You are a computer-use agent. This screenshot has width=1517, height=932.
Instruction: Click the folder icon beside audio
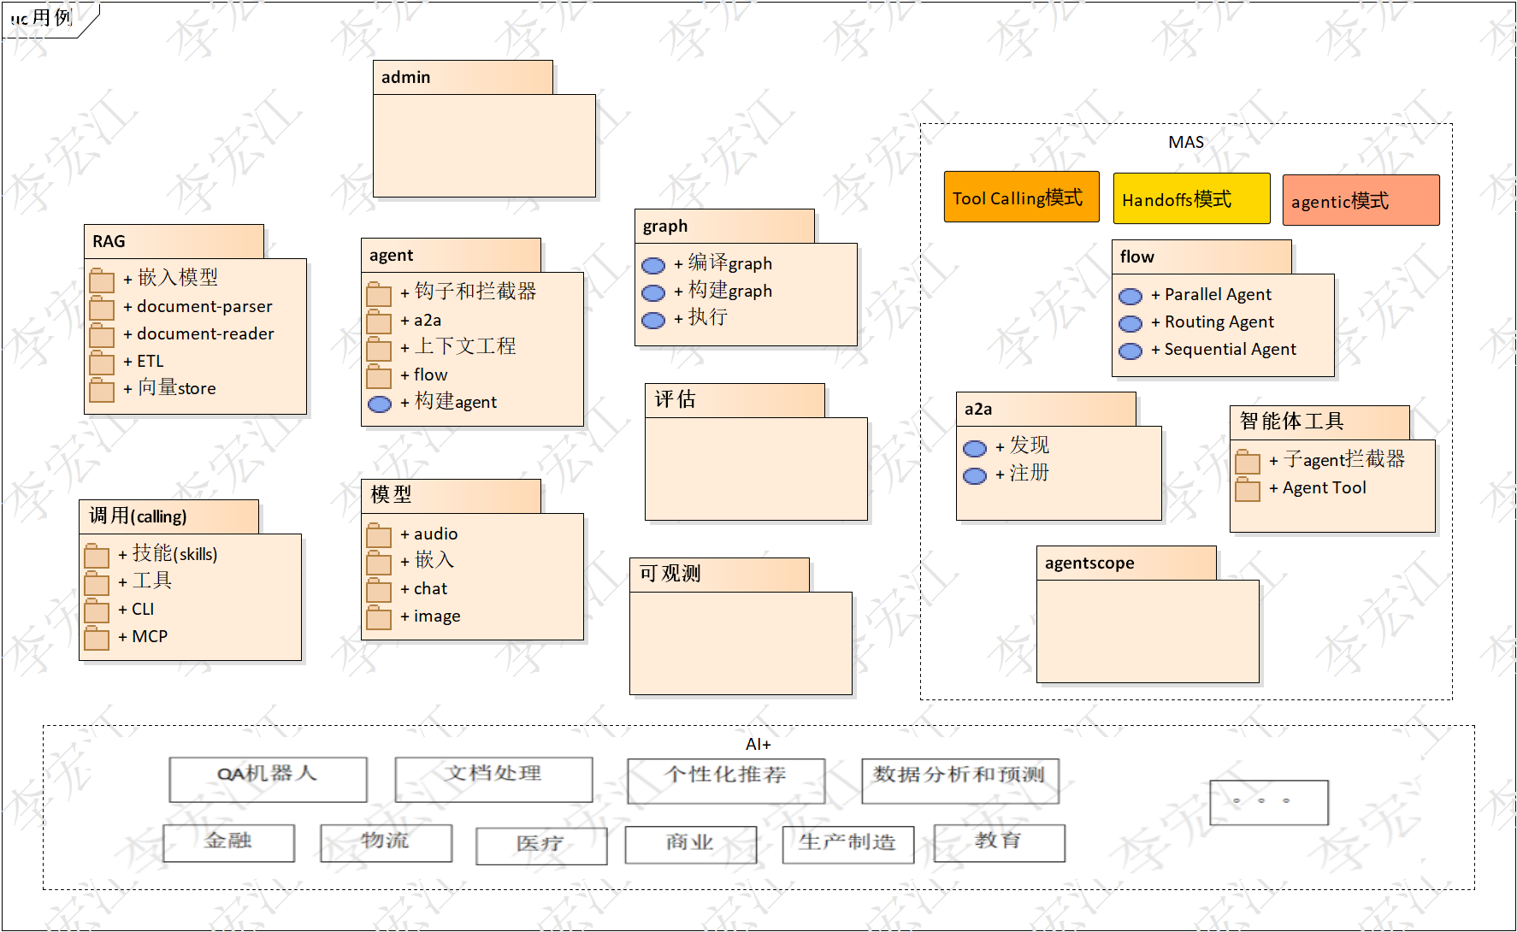coord(379,535)
